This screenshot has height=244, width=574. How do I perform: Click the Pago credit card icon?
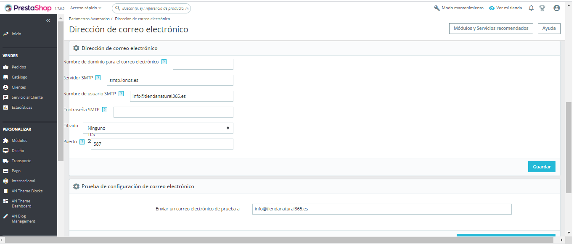click(5, 171)
